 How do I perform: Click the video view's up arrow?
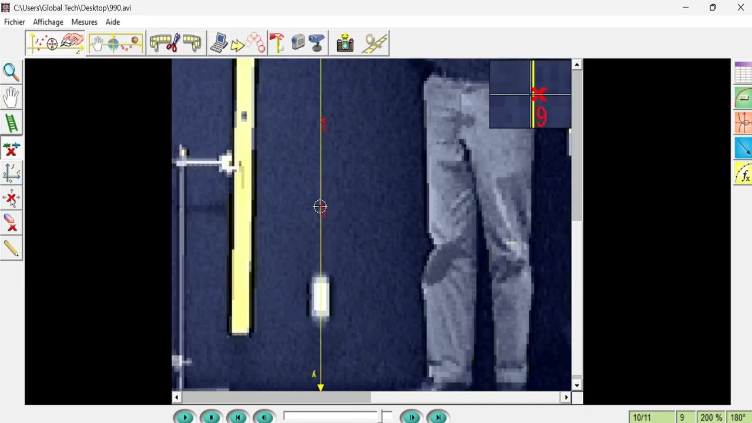577,64
